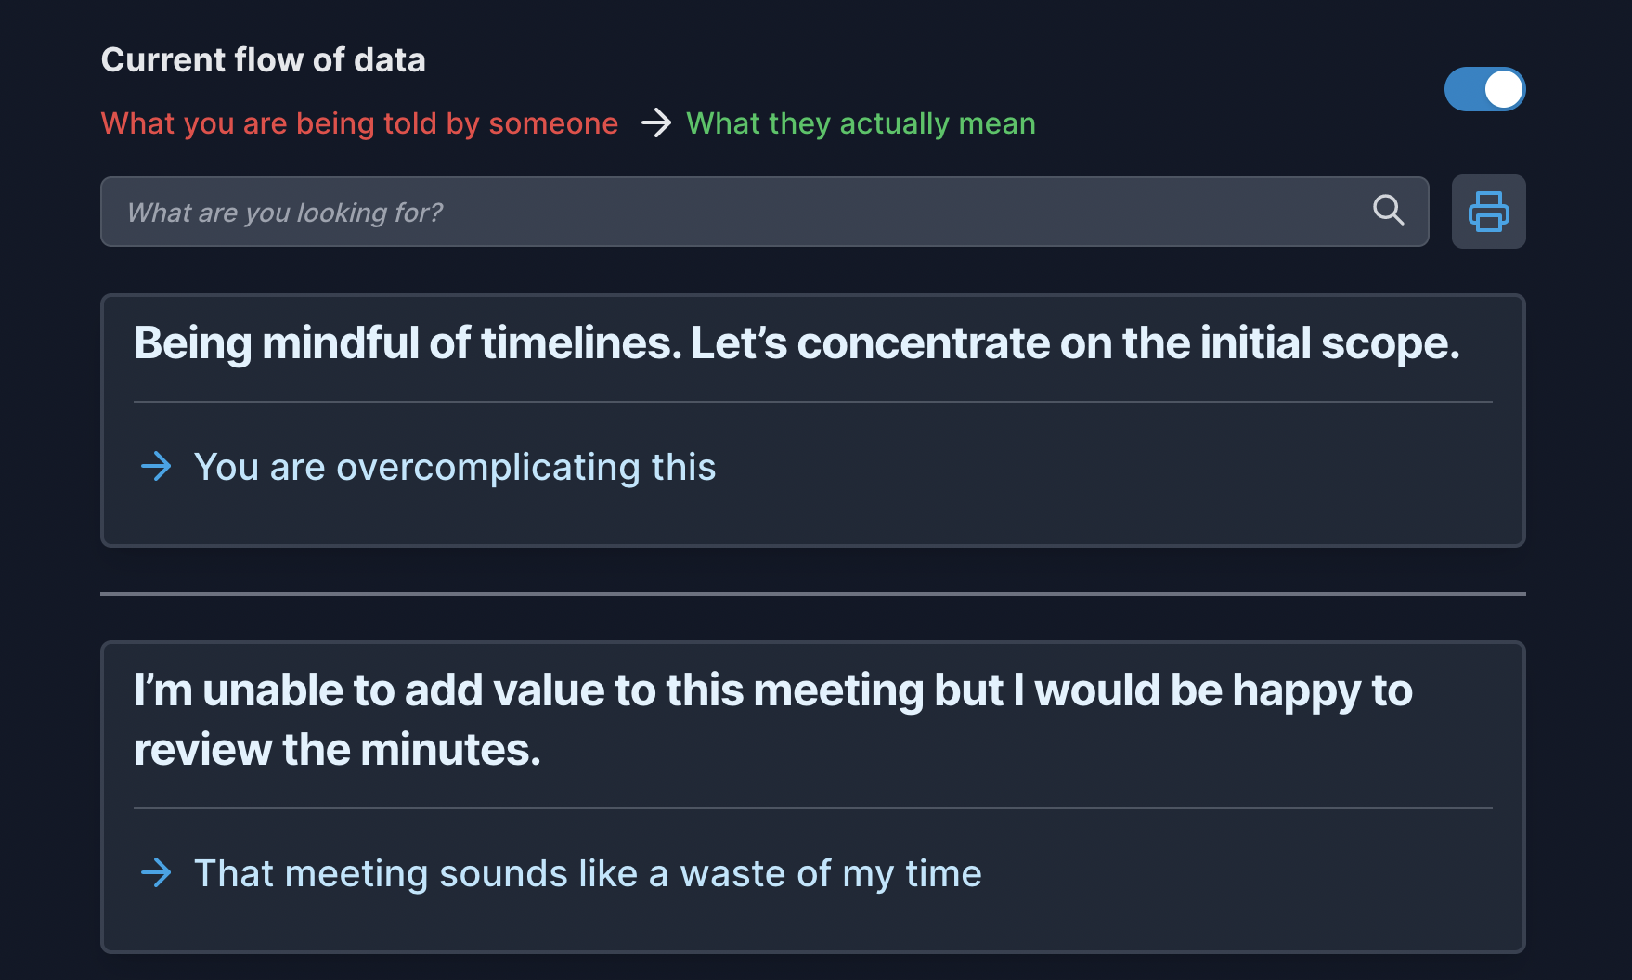1632x980 pixels.
Task: Click the magnifying glass search icon
Action: pyautogui.click(x=1388, y=210)
